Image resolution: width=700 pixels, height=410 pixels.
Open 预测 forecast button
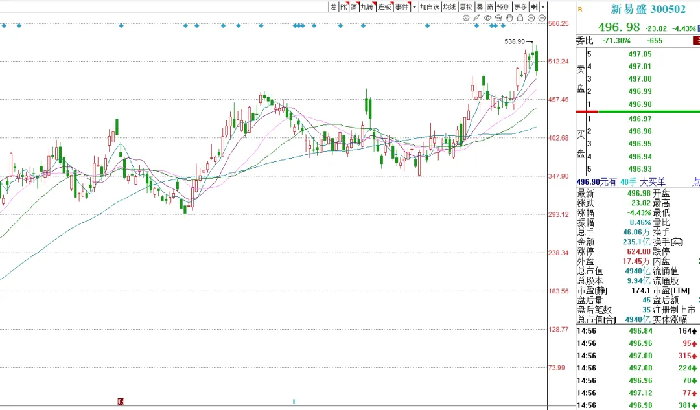tap(504, 6)
